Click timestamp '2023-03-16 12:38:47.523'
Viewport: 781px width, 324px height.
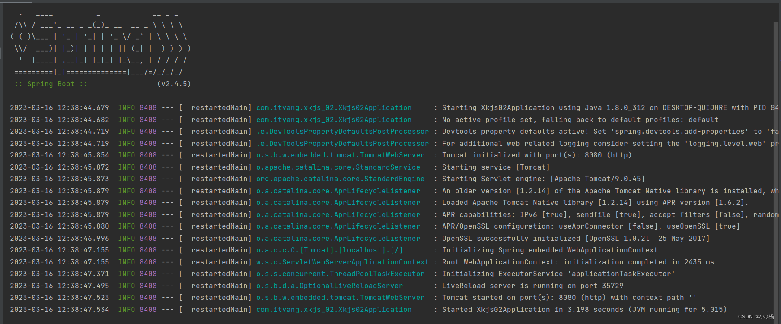coord(60,298)
